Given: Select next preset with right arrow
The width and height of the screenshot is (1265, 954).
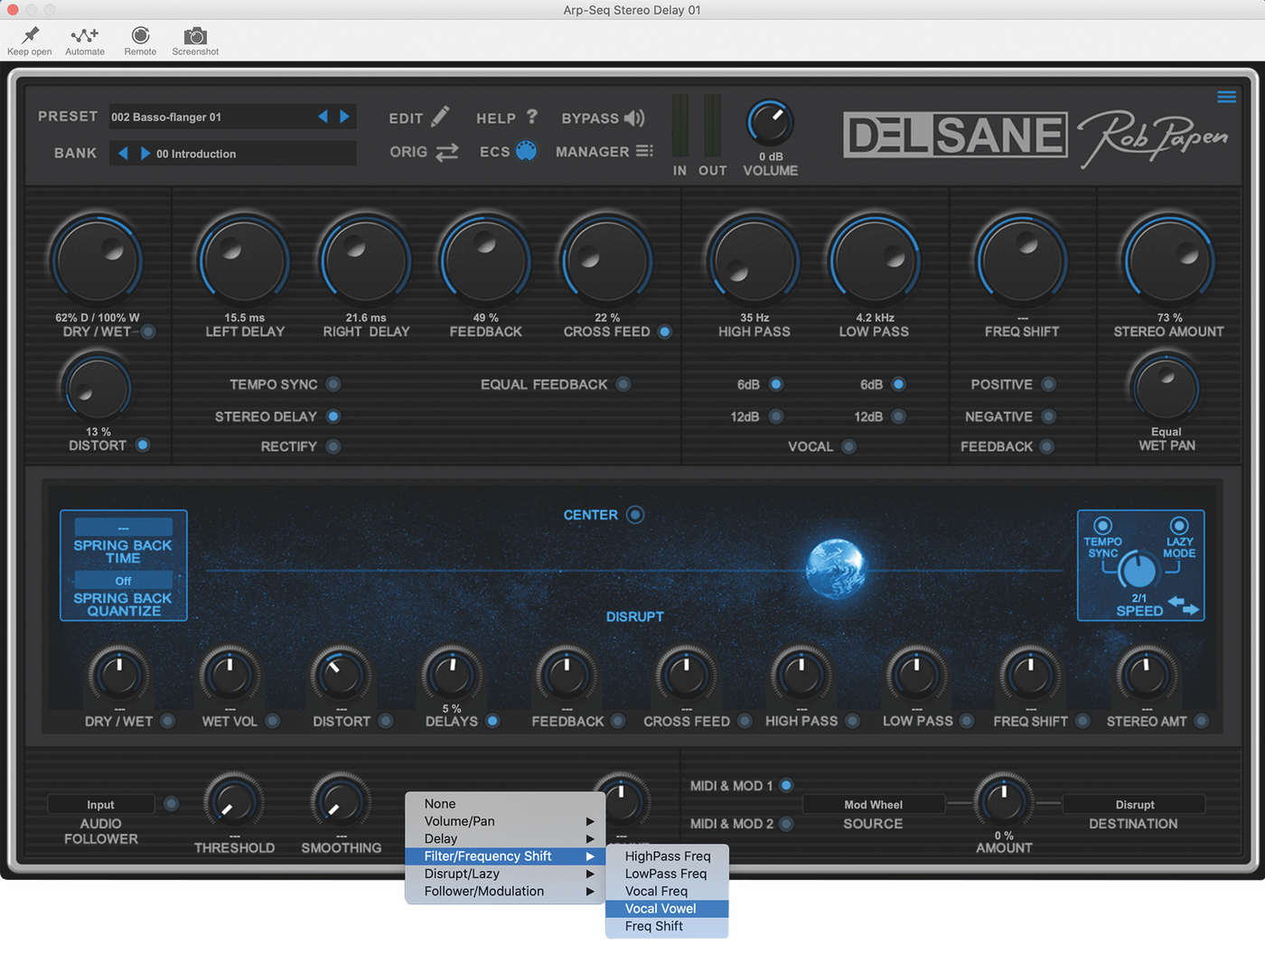Looking at the screenshot, I should click(344, 117).
